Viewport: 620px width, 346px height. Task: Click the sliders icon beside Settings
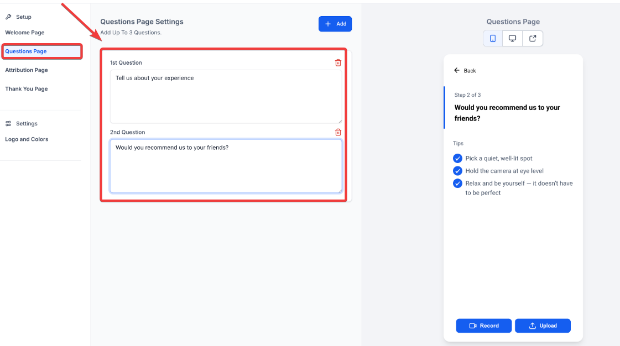click(x=8, y=124)
